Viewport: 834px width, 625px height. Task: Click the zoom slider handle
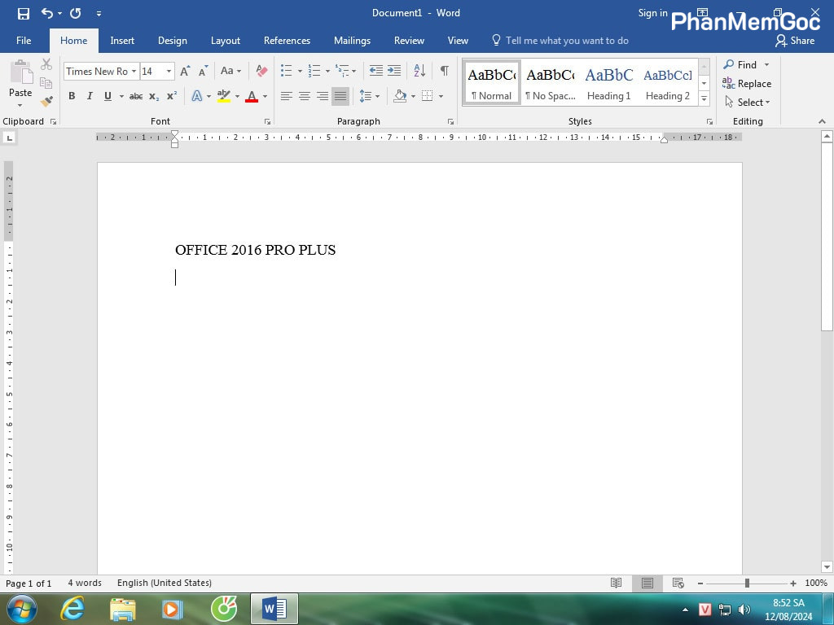[x=747, y=583]
